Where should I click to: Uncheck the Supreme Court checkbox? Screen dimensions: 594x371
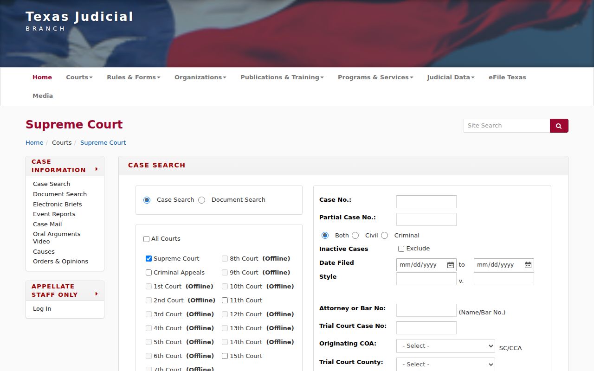point(149,258)
